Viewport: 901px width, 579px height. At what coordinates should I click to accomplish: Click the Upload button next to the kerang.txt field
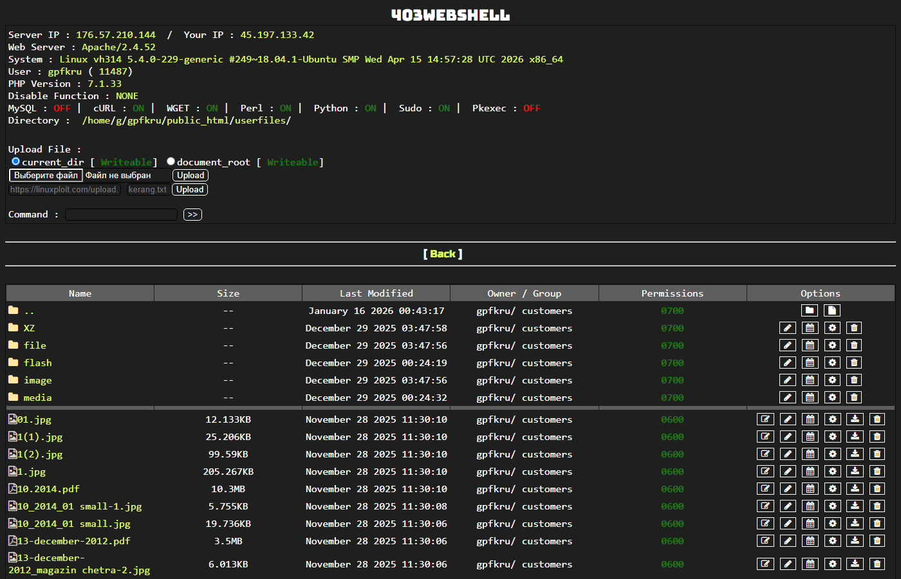click(190, 190)
